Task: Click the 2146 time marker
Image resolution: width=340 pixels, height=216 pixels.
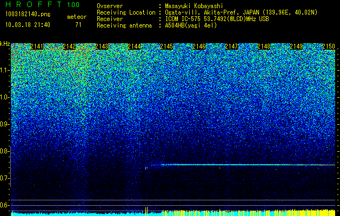Action: pyautogui.click(x=199, y=46)
